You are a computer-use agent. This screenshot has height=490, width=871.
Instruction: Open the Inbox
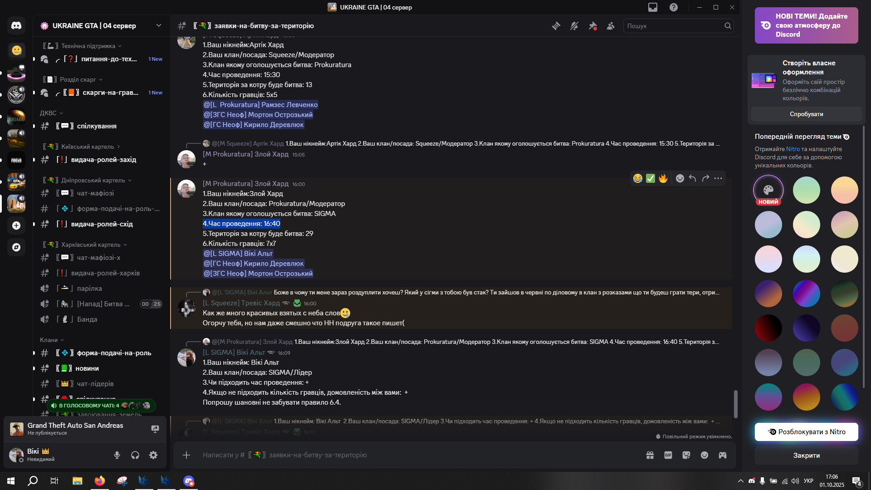[653, 7]
